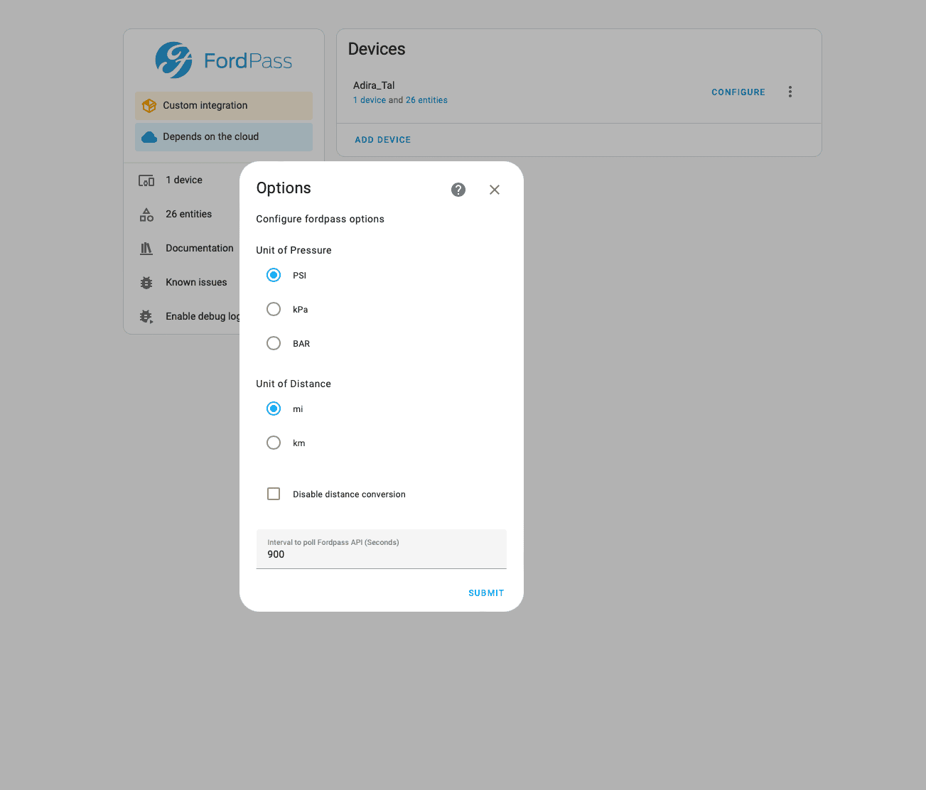Click the bug icon beside Known issues
The height and width of the screenshot is (790, 926).
[146, 283]
